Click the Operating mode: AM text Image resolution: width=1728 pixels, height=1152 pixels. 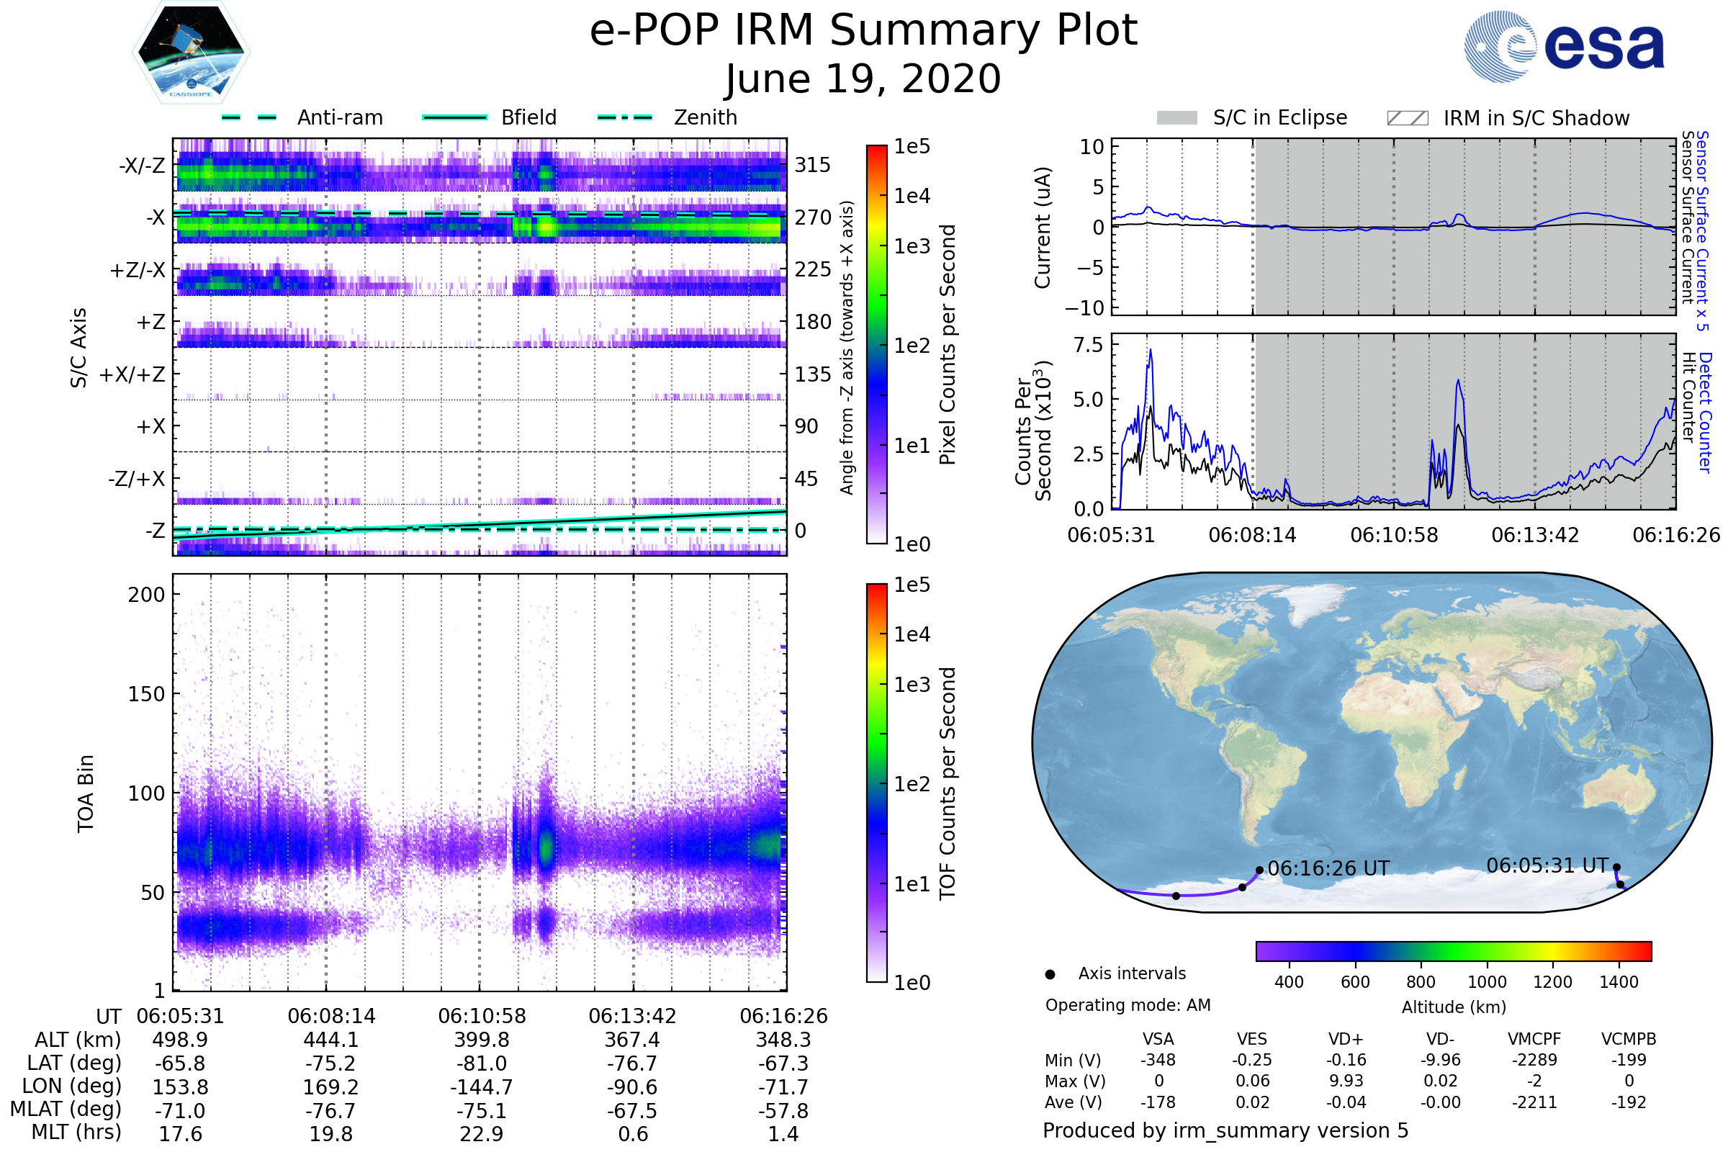click(x=1128, y=1005)
